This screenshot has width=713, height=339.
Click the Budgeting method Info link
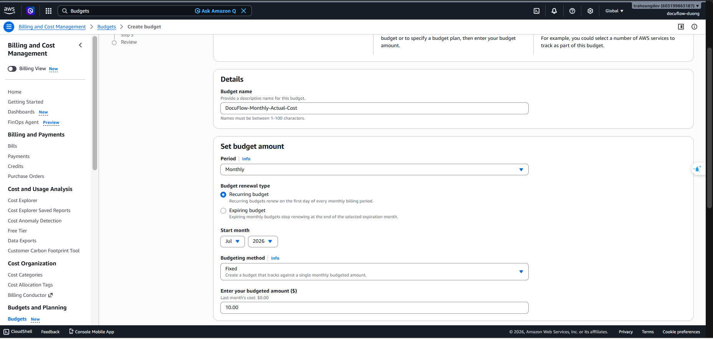click(x=275, y=258)
